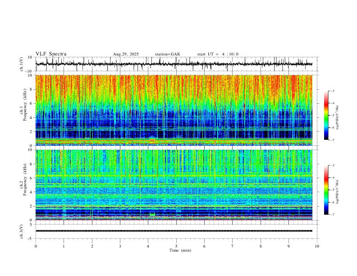Click the ch.2 spectrogram color scale bar
357x276 pixels.
tap(326, 190)
